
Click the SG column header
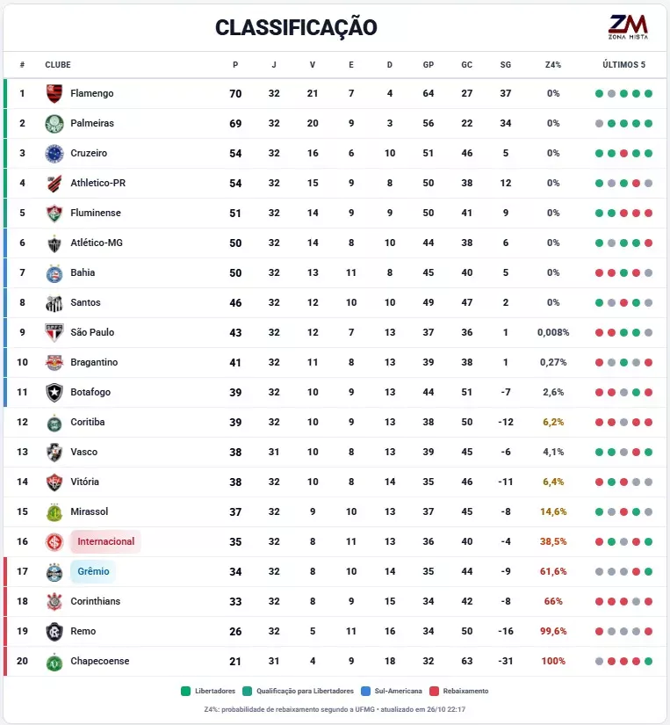[506, 65]
